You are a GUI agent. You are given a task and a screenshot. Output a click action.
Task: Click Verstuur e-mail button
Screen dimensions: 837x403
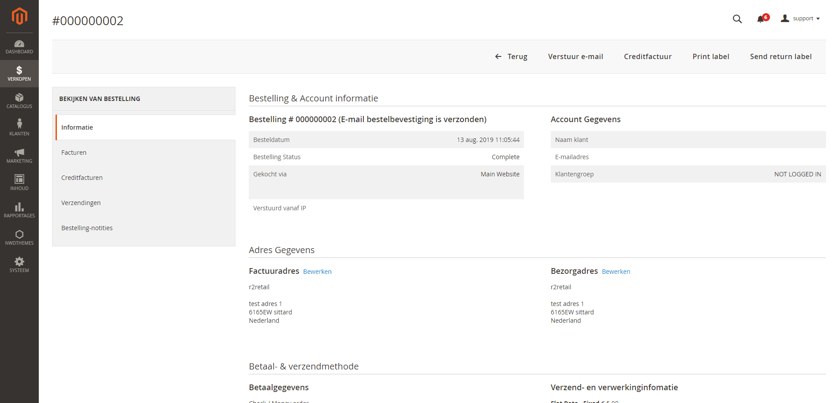coord(575,56)
